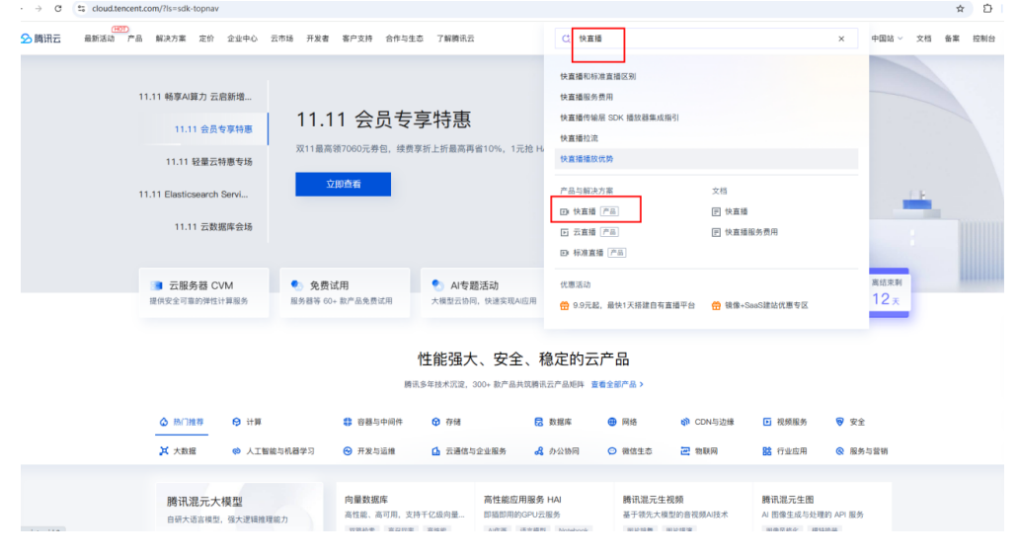Reload the page with the refresh icon
Screen dimensions: 1018x557
(58, 9)
